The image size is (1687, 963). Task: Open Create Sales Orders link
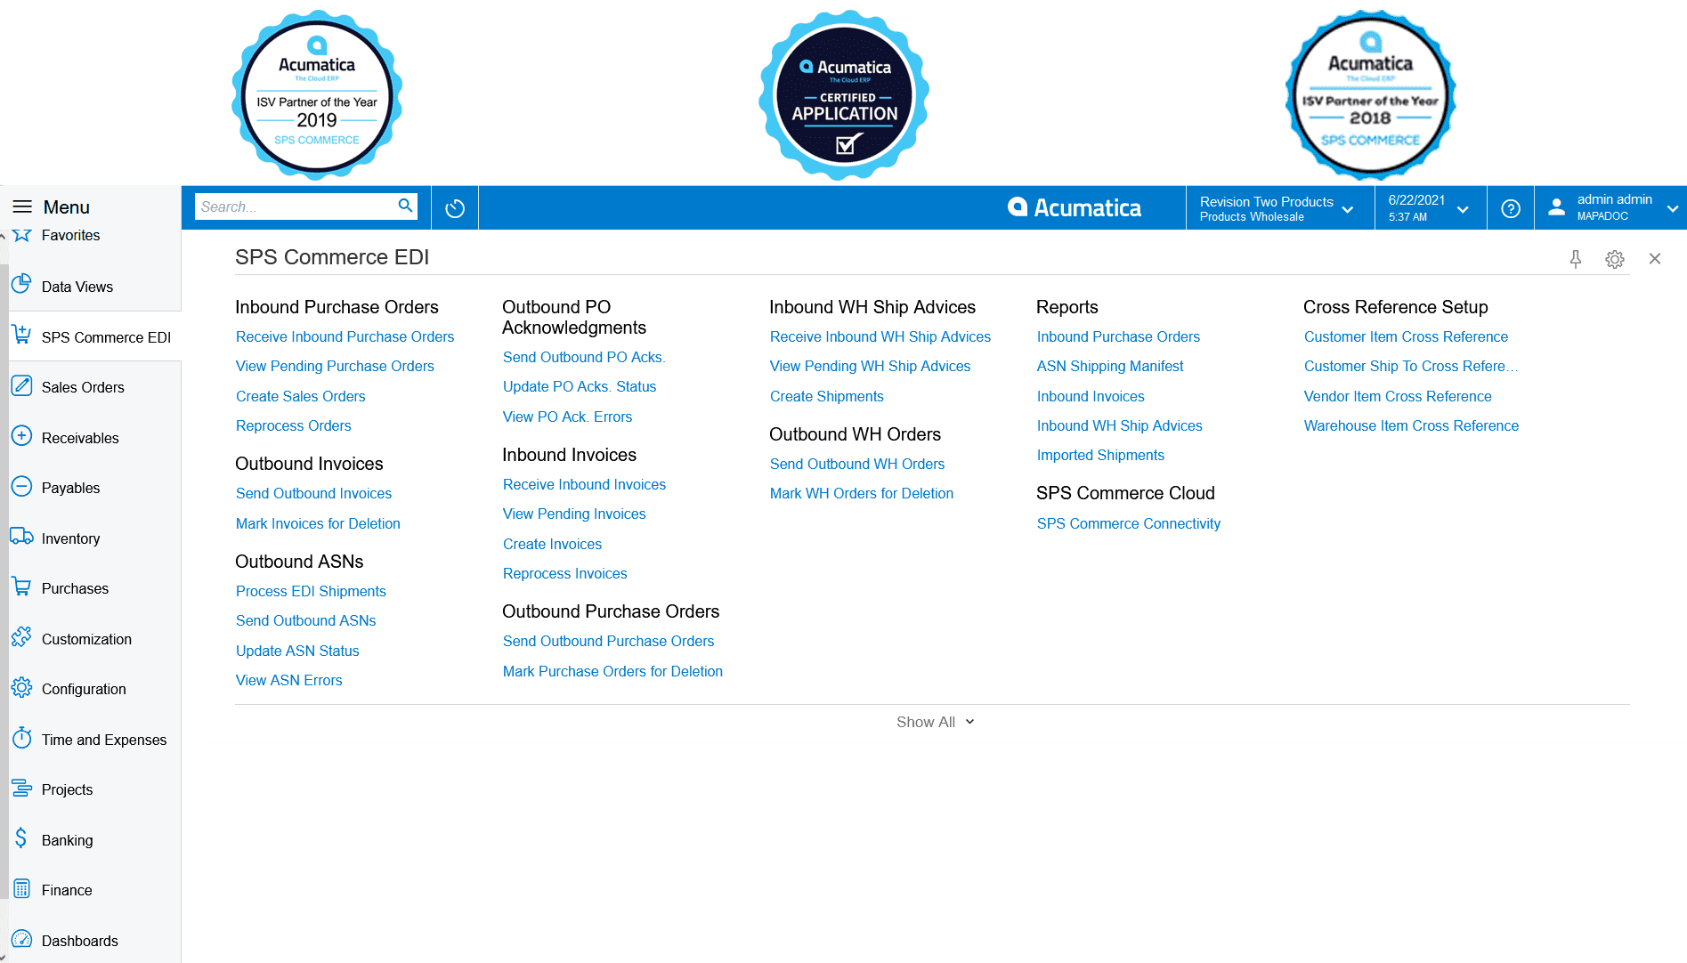point(300,396)
